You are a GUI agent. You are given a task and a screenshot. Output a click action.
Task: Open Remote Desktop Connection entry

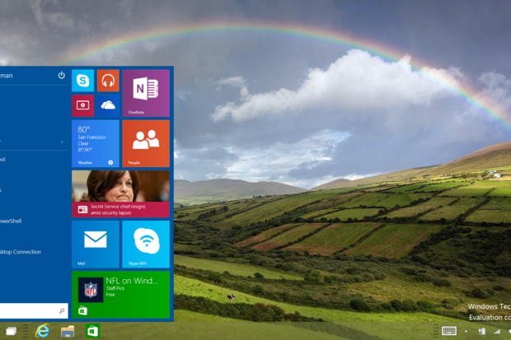pyautogui.click(x=21, y=252)
